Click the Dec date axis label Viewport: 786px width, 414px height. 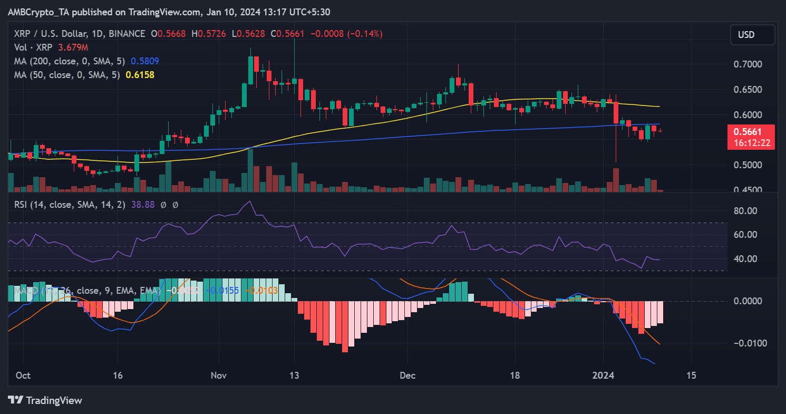point(407,376)
